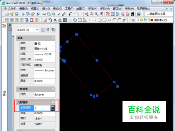
Task: Save the drawing with Save icon
Action: click(x=17, y=14)
